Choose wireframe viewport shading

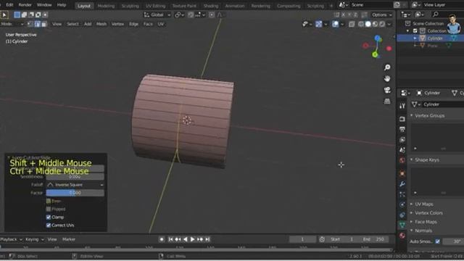(361, 24)
